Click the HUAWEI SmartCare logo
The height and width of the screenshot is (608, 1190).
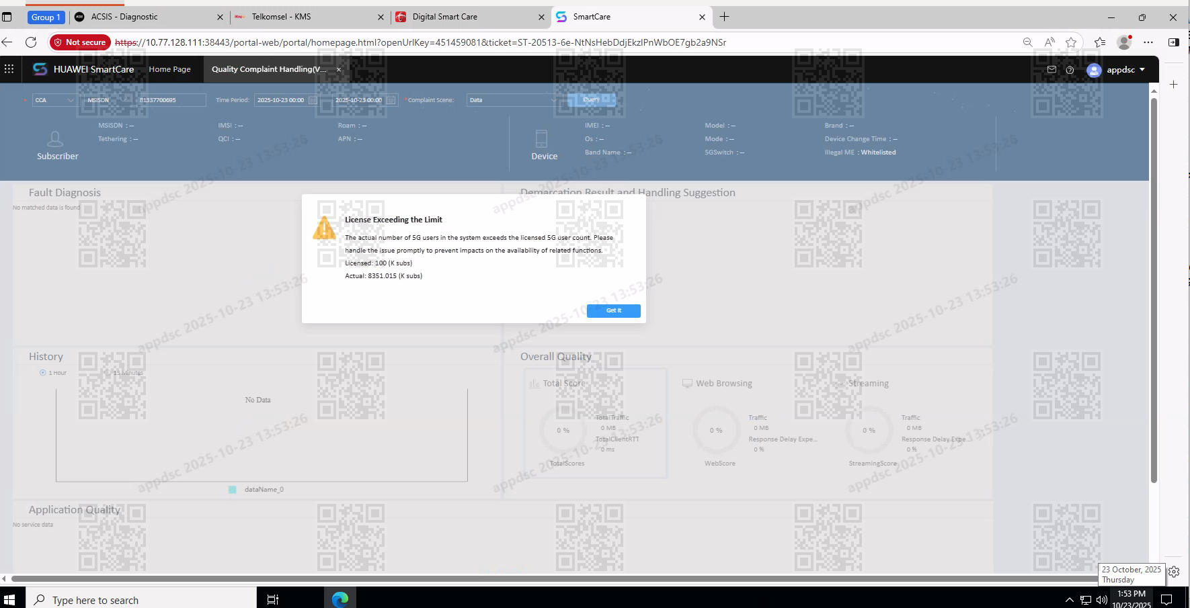point(40,69)
